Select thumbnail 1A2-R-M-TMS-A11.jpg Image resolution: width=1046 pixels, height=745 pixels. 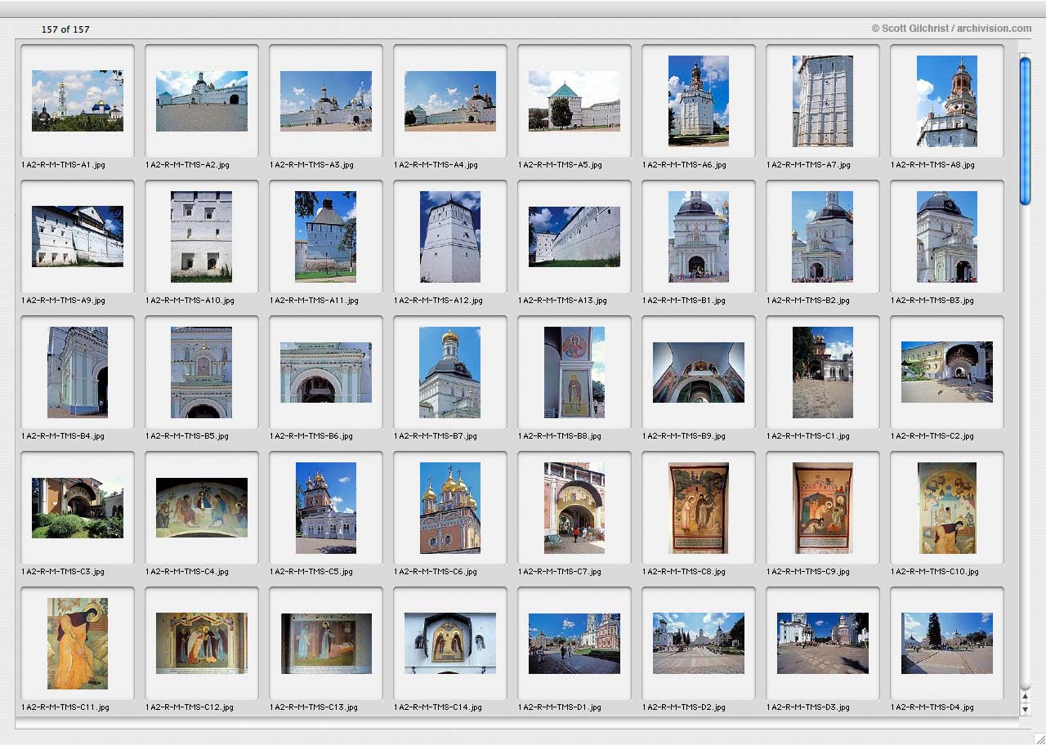click(326, 237)
